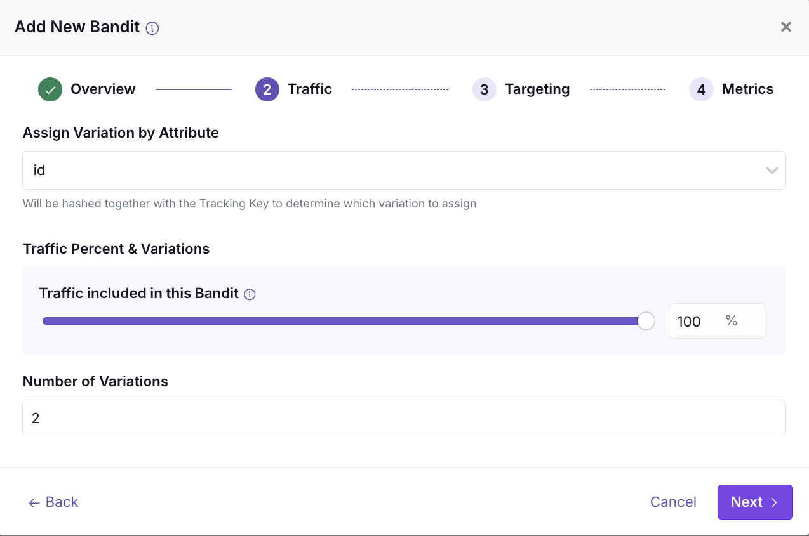Click the step 3 circle icon

click(x=485, y=89)
